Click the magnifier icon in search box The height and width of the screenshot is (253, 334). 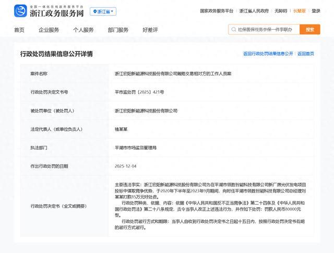tap(233, 30)
